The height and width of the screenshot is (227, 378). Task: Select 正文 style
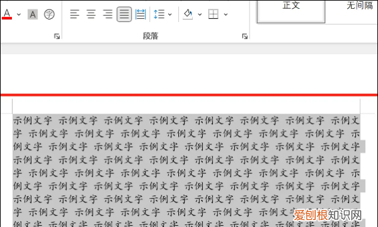(x=291, y=11)
